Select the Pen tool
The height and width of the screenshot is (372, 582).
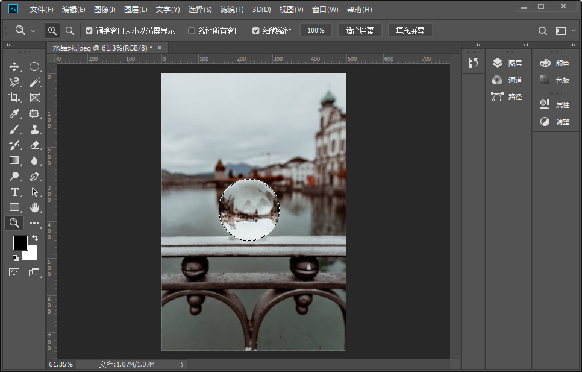34,176
